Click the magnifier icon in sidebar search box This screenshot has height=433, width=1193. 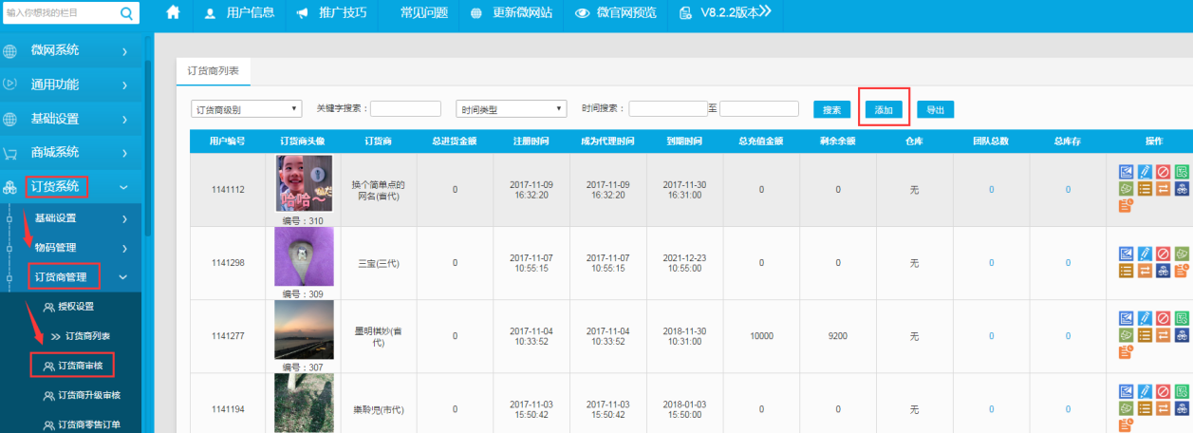tap(127, 13)
